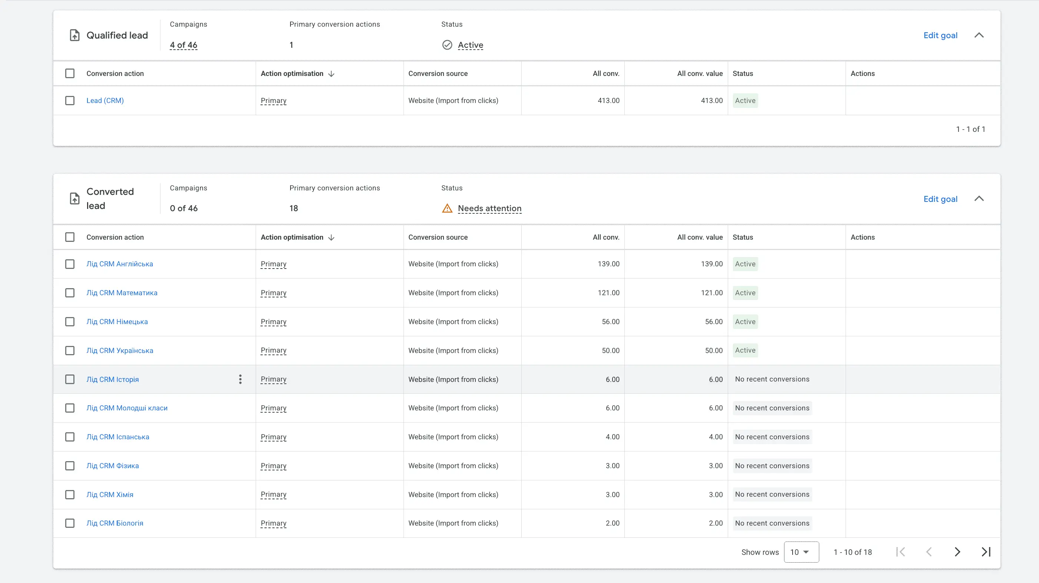Select all in Qualified lead table header checkbox
The height and width of the screenshot is (583, 1039).
[x=70, y=73]
